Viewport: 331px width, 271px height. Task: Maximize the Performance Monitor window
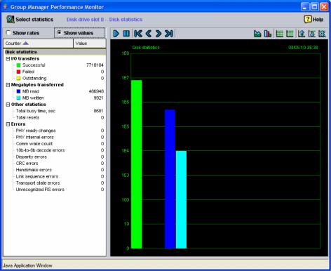pos(315,7)
